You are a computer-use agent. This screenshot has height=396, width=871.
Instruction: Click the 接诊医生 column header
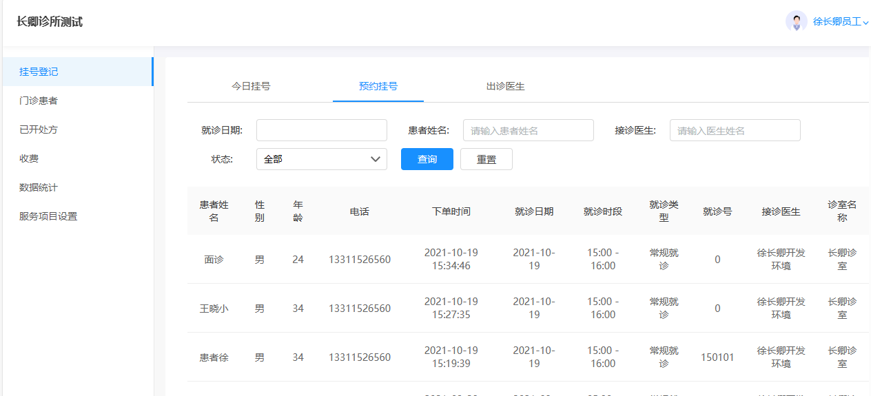pos(781,211)
